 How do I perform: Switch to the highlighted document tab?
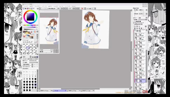click(60, 91)
